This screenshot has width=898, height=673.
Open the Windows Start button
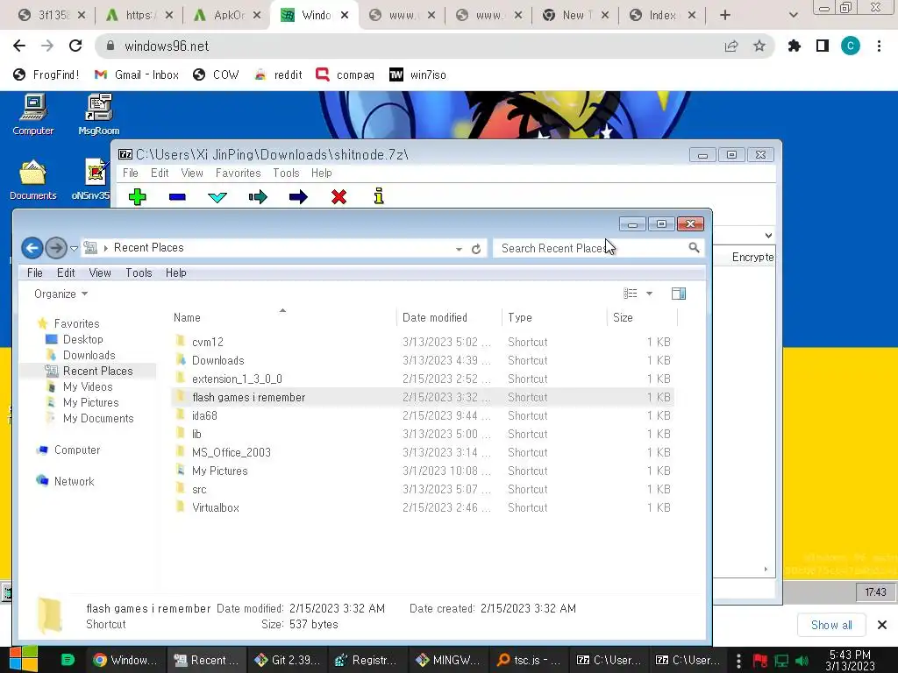(x=24, y=659)
